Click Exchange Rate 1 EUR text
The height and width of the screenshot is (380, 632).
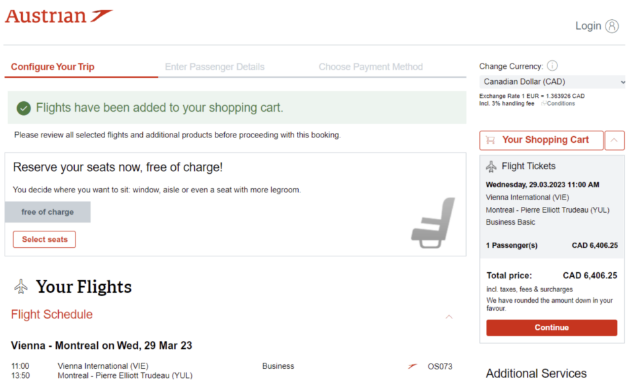[x=532, y=96]
